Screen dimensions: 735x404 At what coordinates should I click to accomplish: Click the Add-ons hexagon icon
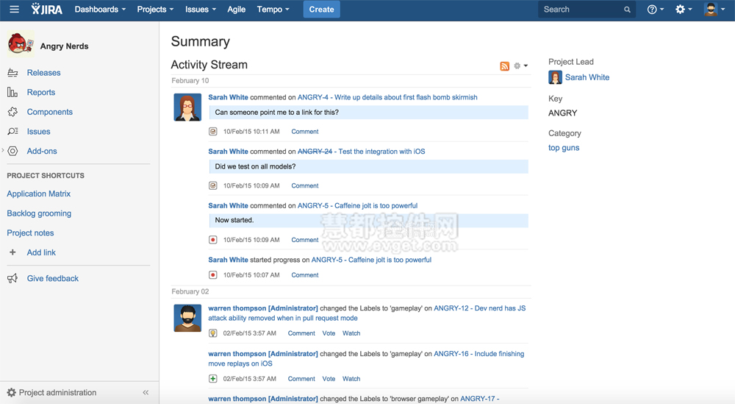(x=12, y=151)
